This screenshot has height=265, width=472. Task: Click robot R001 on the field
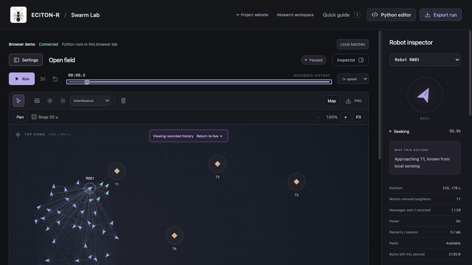click(90, 188)
